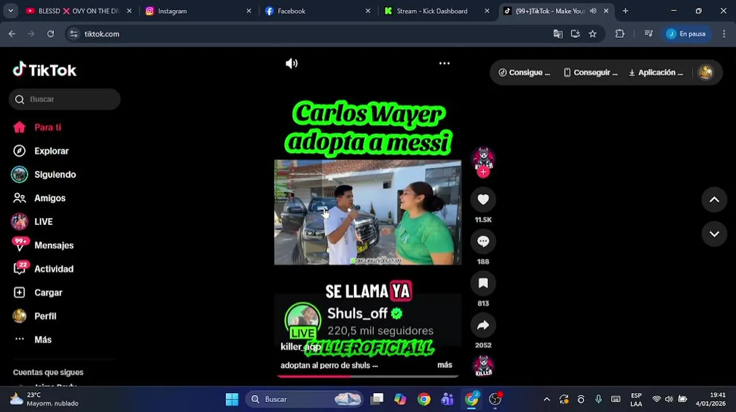Like the video with the heart icon
The height and width of the screenshot is (412, 736).
[483, 199]
